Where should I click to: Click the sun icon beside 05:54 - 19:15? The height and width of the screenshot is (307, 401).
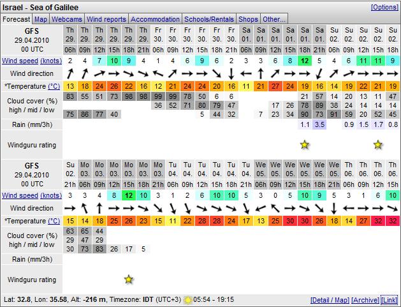click(187, 299)
